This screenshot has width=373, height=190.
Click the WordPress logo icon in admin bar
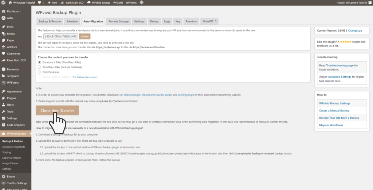tap(3, 3)
